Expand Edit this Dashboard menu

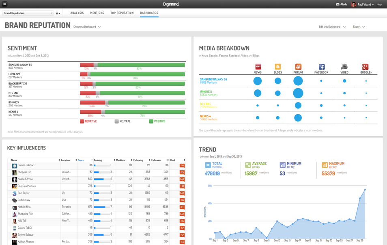332,27
